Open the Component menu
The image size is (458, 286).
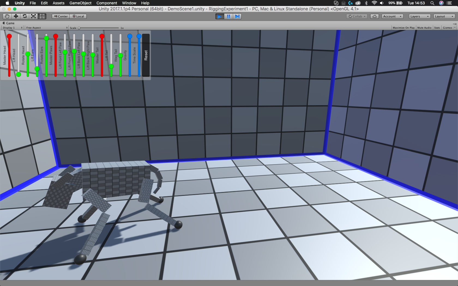107,3
